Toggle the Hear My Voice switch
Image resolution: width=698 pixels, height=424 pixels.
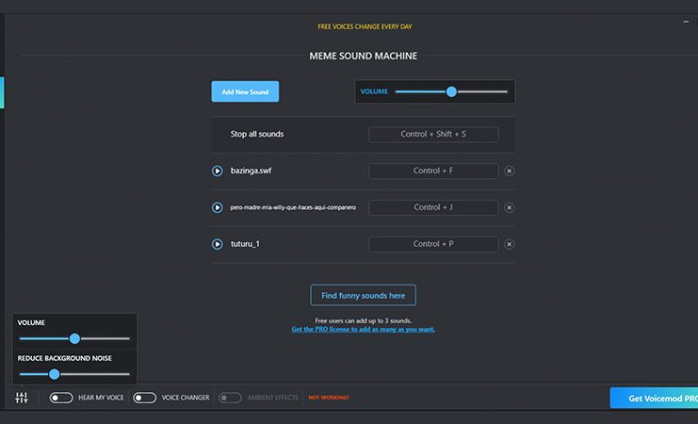click(x=61, y=398)
